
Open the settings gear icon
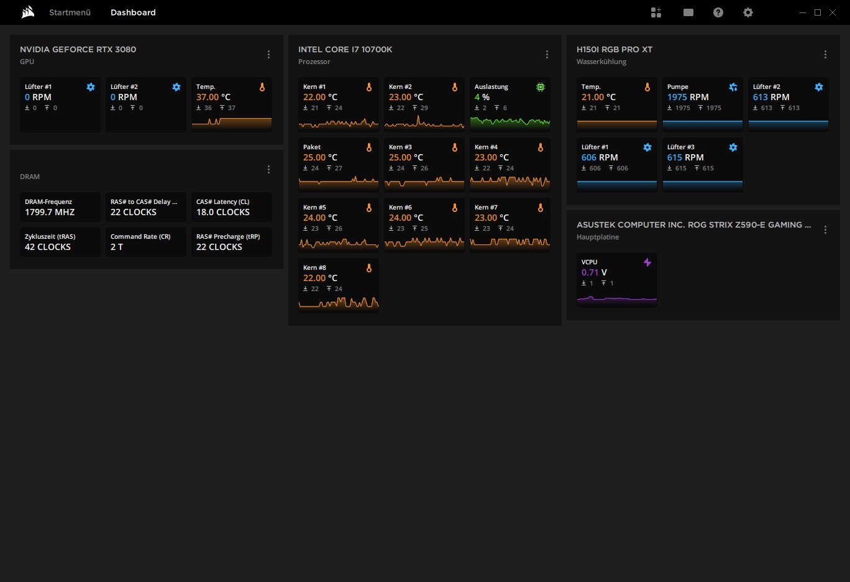coord(748,12)
